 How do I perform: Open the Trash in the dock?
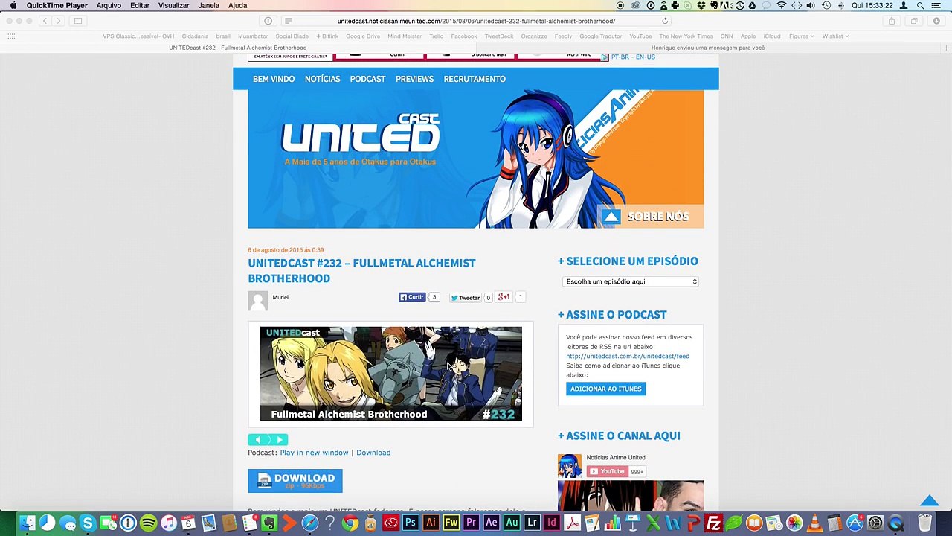coord(925,523)
